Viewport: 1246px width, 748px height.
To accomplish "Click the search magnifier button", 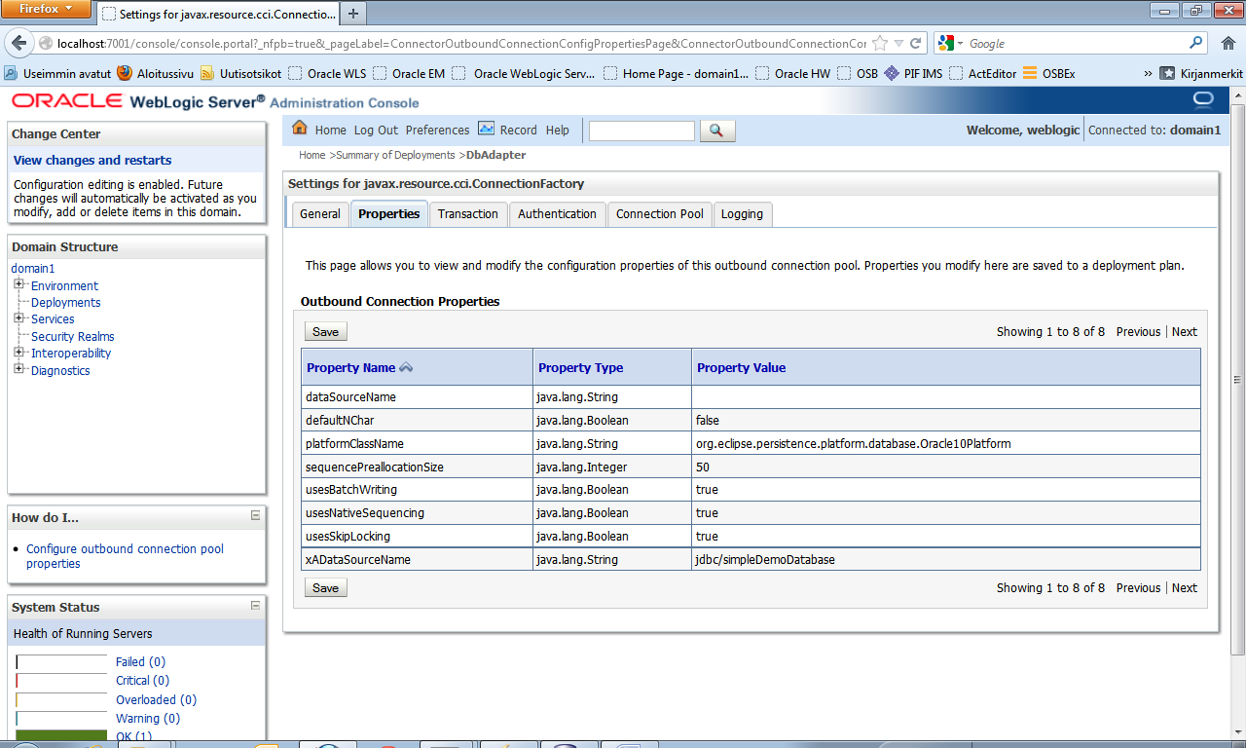I will (716, 130).
